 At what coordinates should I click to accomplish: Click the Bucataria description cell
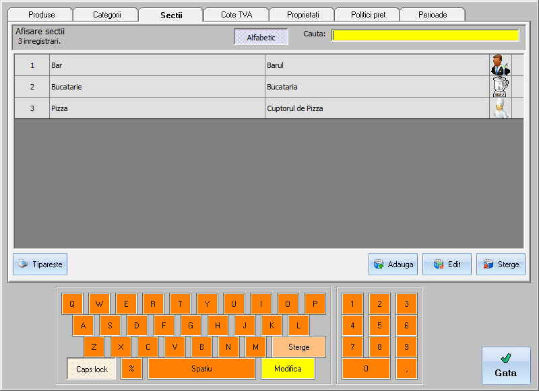[x=377, y=87]
